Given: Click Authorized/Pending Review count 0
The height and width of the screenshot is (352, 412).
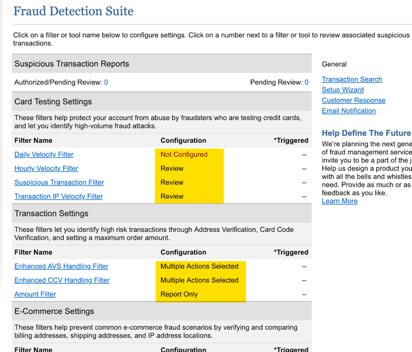Looking at the screenshot, I should [x=106, y=82].
